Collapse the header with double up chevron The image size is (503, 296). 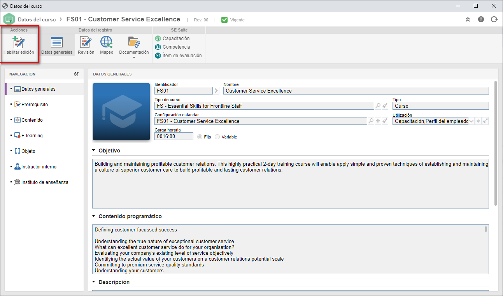pyautogui.click(x=468, y=19)
